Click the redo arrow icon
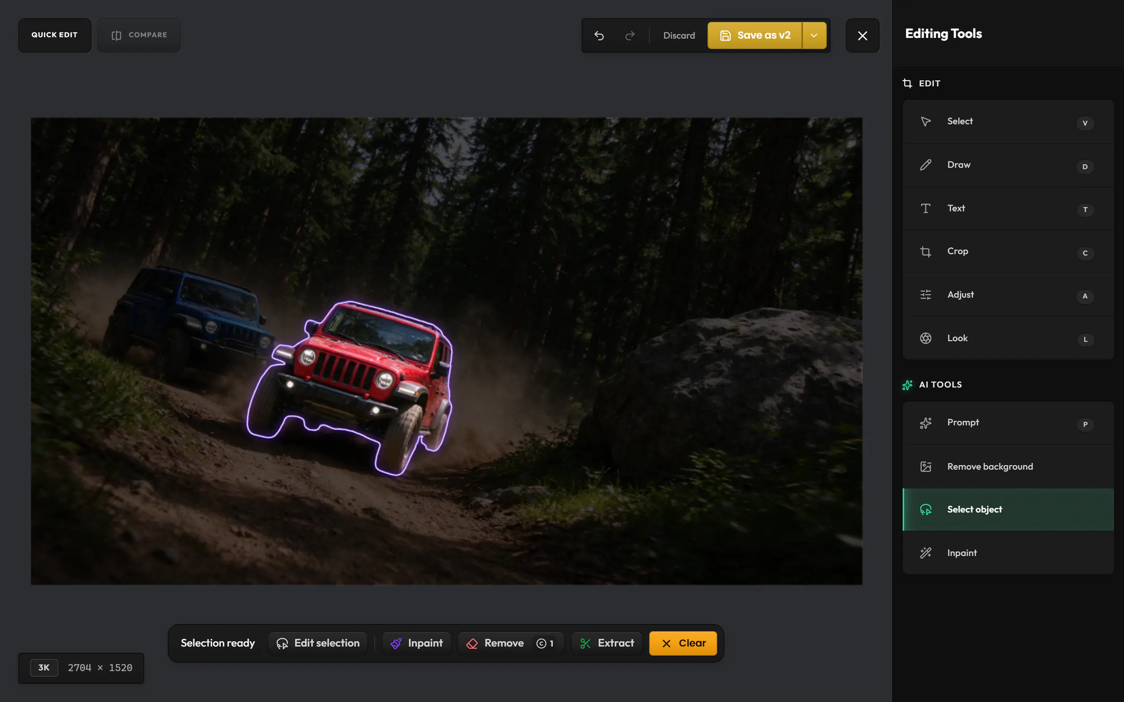The width and height of the screenshot is (1124, 702). [x=630, y=36]
